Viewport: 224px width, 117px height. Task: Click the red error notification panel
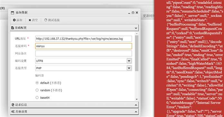coord(189,58)
